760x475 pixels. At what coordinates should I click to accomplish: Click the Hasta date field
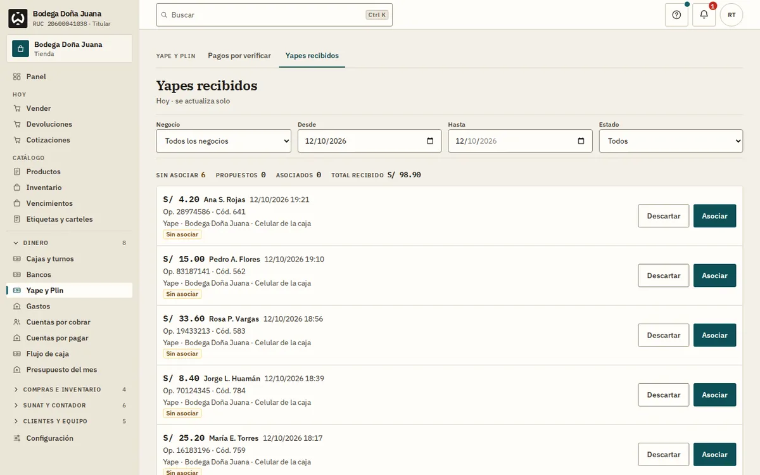(520, 141)
